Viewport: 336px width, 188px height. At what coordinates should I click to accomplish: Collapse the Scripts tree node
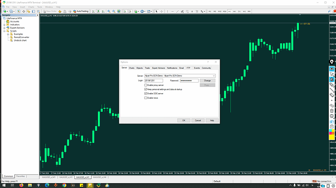4,31
